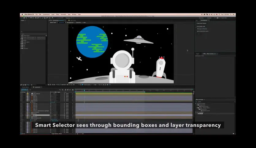256x148 pixels.
Task: Select the Zoom tool
Action: tap(26, 18)
